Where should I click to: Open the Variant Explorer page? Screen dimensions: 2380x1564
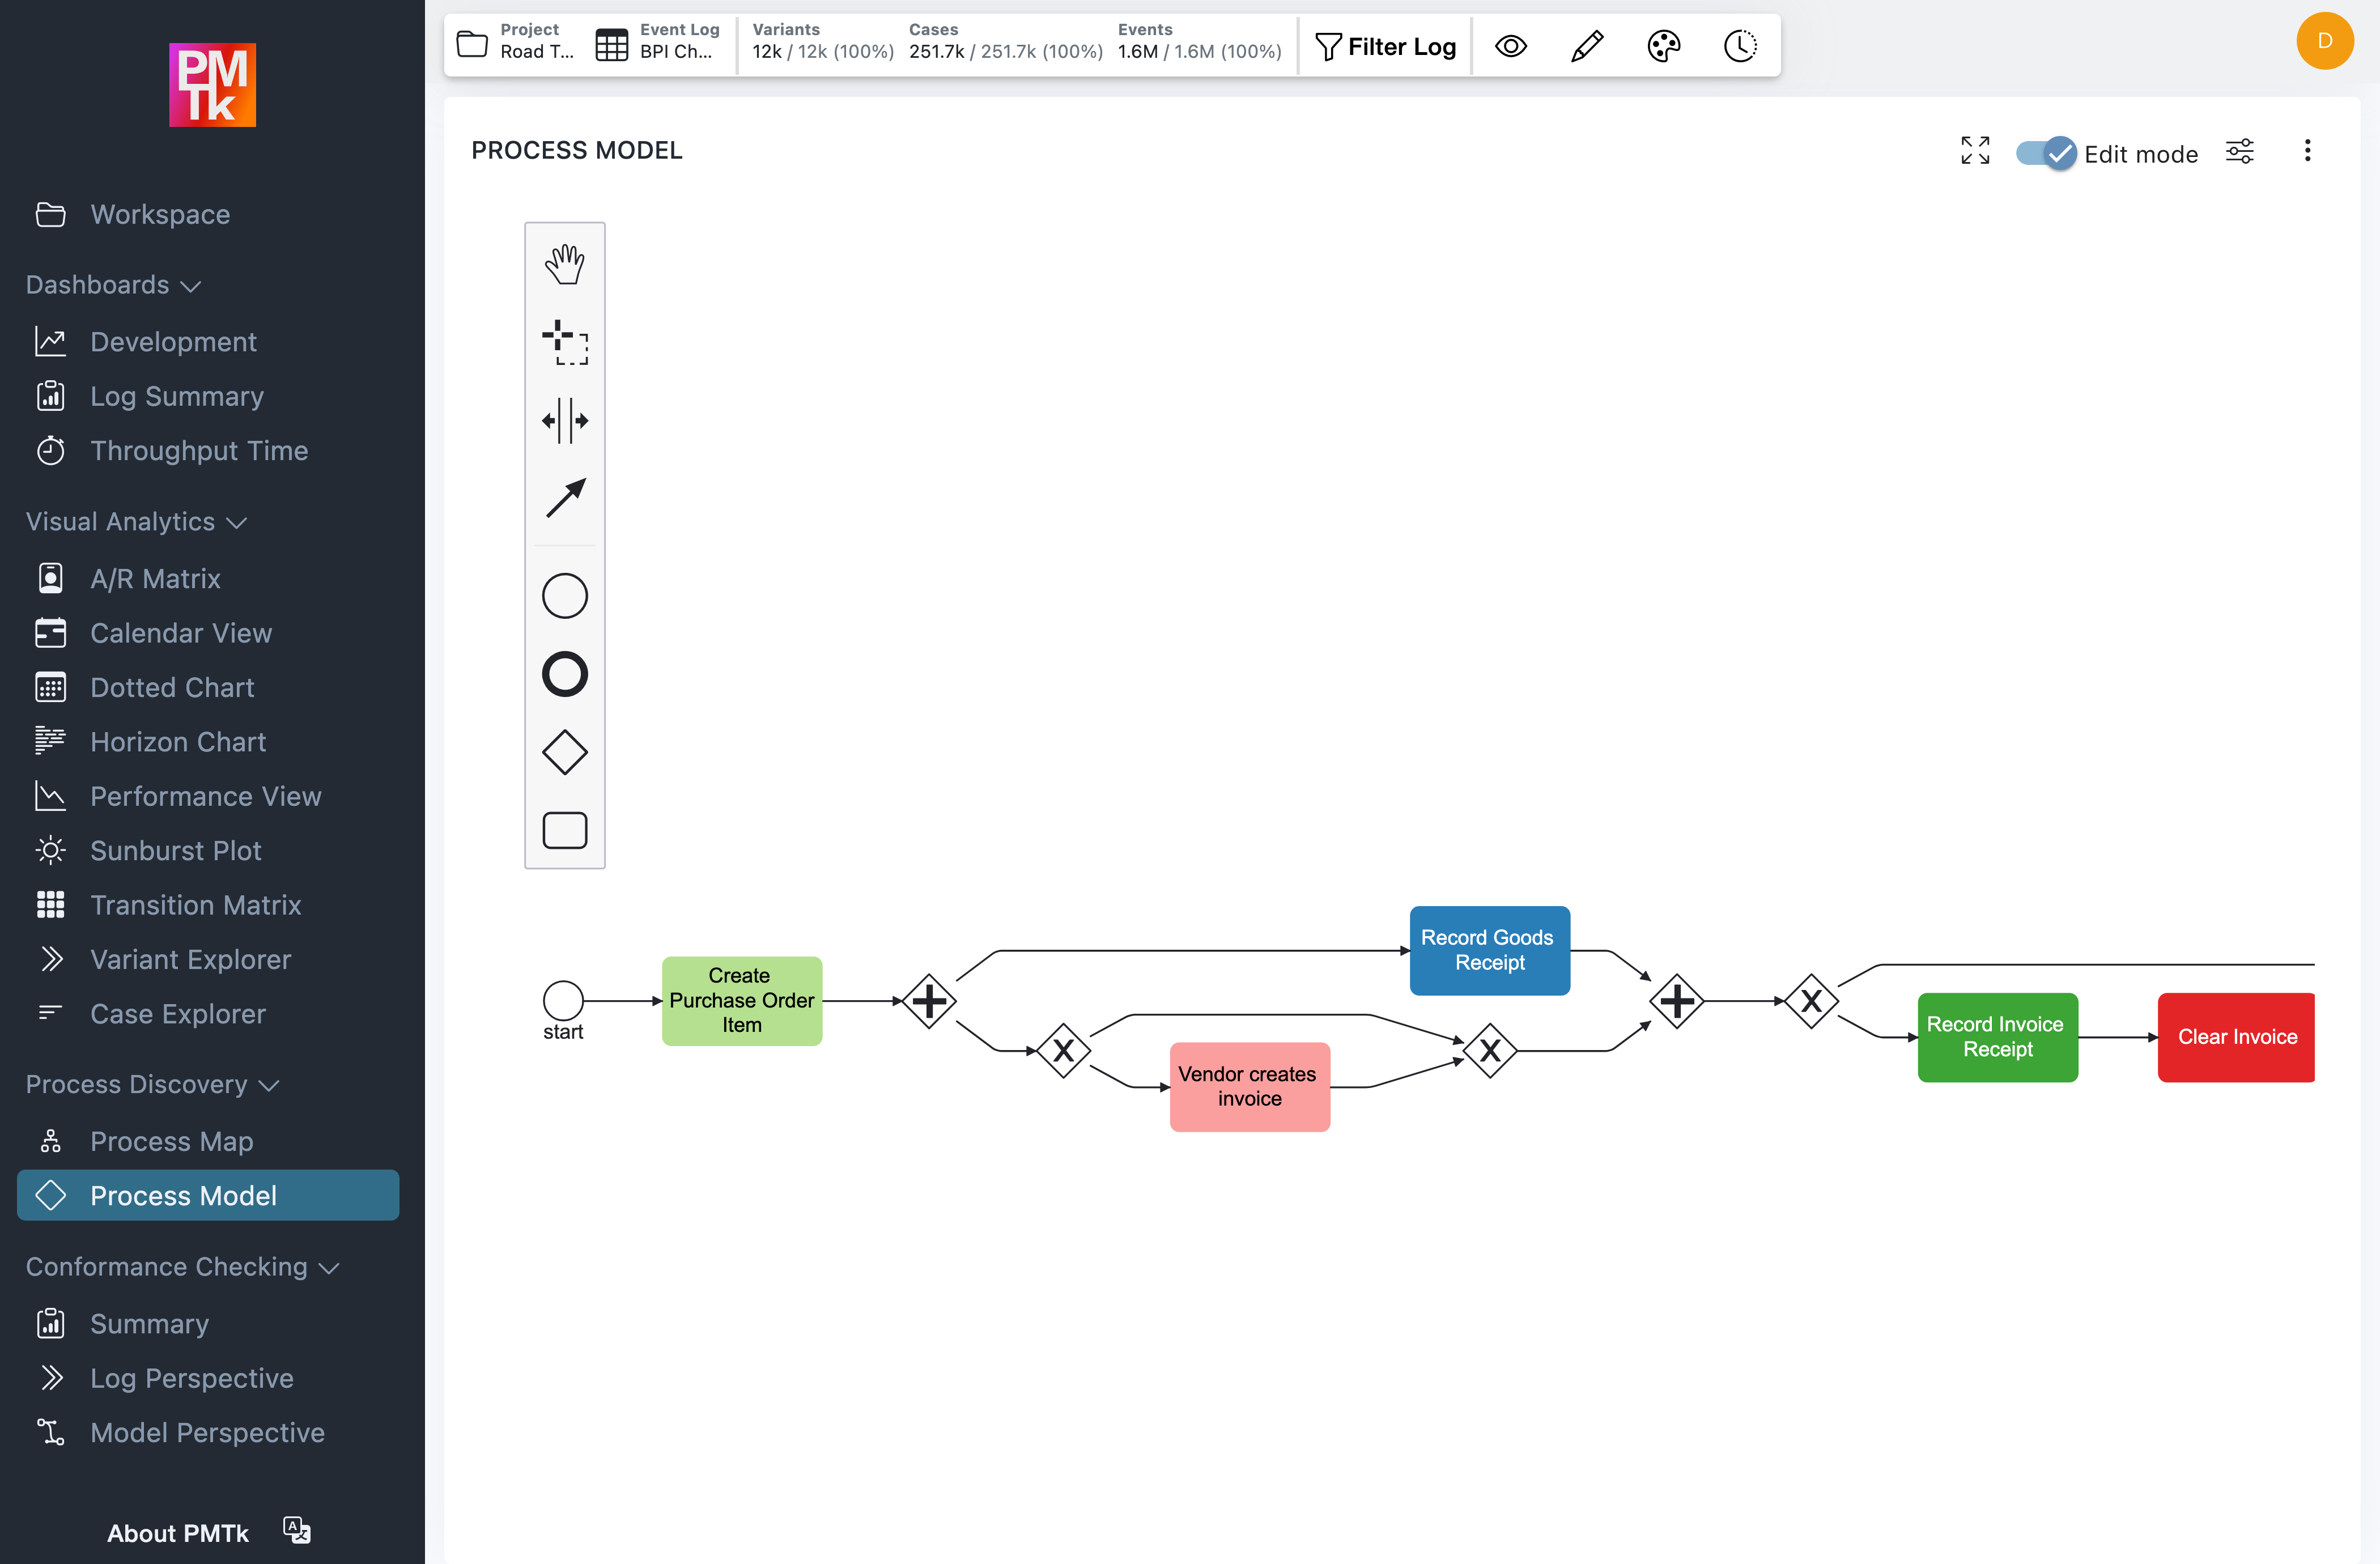(190, 959)
